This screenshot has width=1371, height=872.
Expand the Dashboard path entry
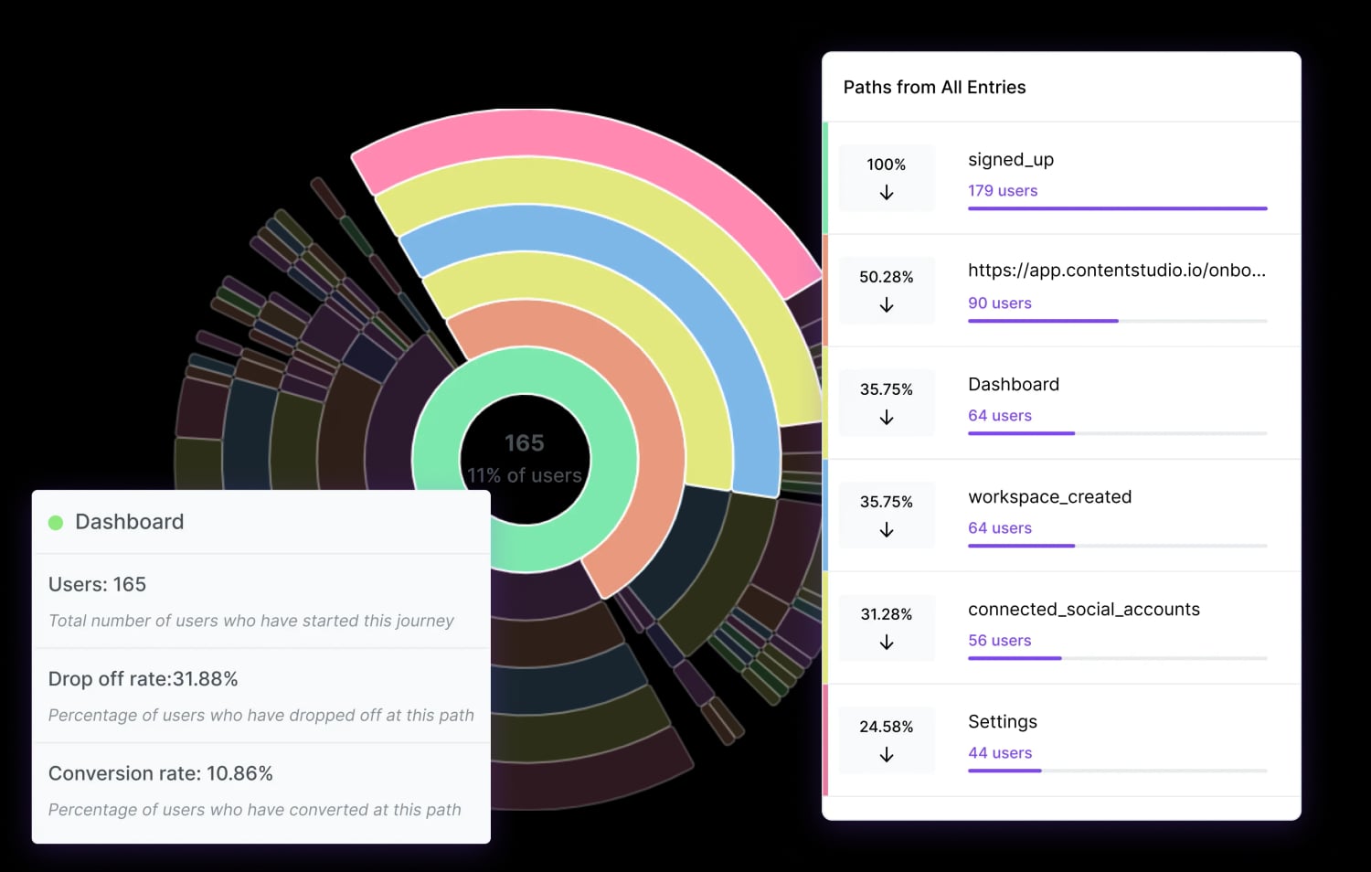(1014, 384)
